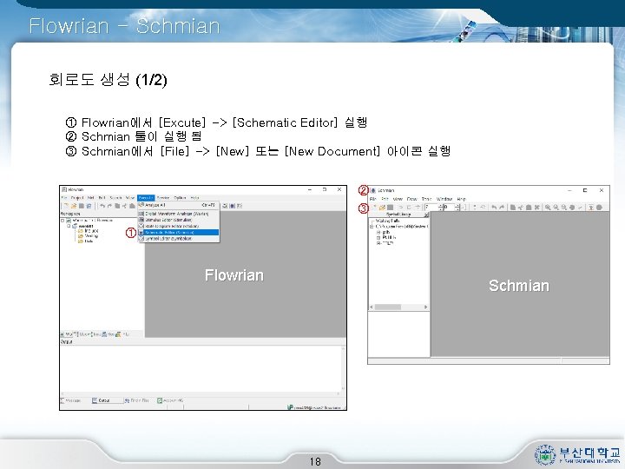The height and width of the screenshot is (469, 625).
Task: Click Redo arrow in Schmian toolbar
Action: (502, 208)
